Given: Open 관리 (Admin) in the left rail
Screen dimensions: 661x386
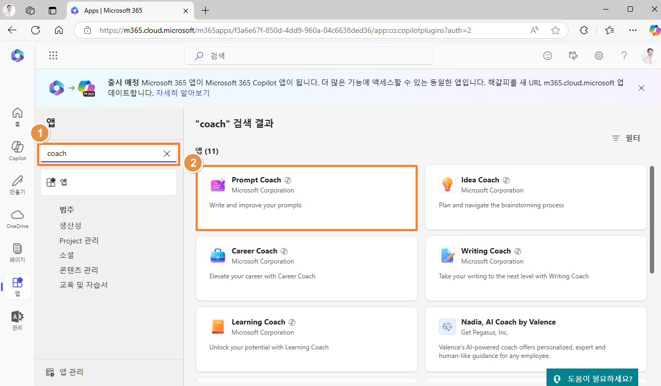Looking at the screenshot, I should tap(17, 320).
